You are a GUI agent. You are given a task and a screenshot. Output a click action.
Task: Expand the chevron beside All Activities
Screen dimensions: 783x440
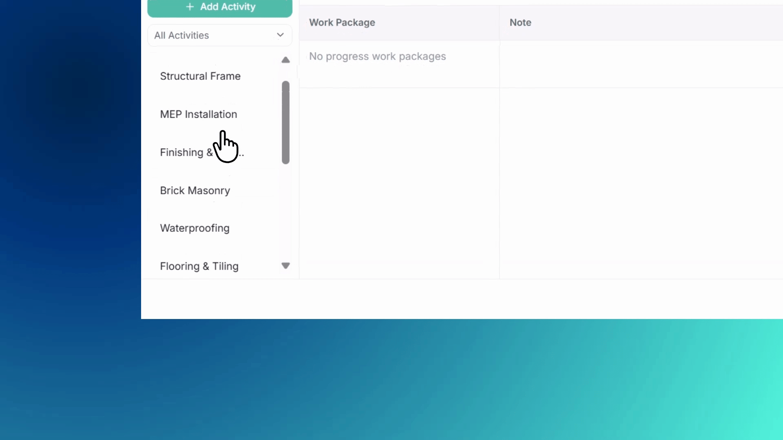(x=280, y=35)
